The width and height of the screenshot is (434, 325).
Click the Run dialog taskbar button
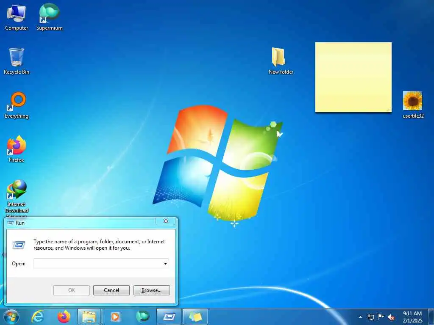click(x=169, y=317)
